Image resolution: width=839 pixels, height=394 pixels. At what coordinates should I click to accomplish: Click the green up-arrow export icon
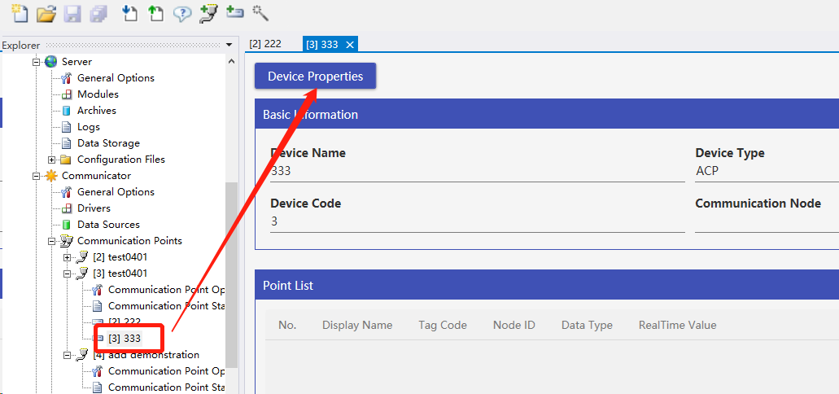click(x=155, y=13)
